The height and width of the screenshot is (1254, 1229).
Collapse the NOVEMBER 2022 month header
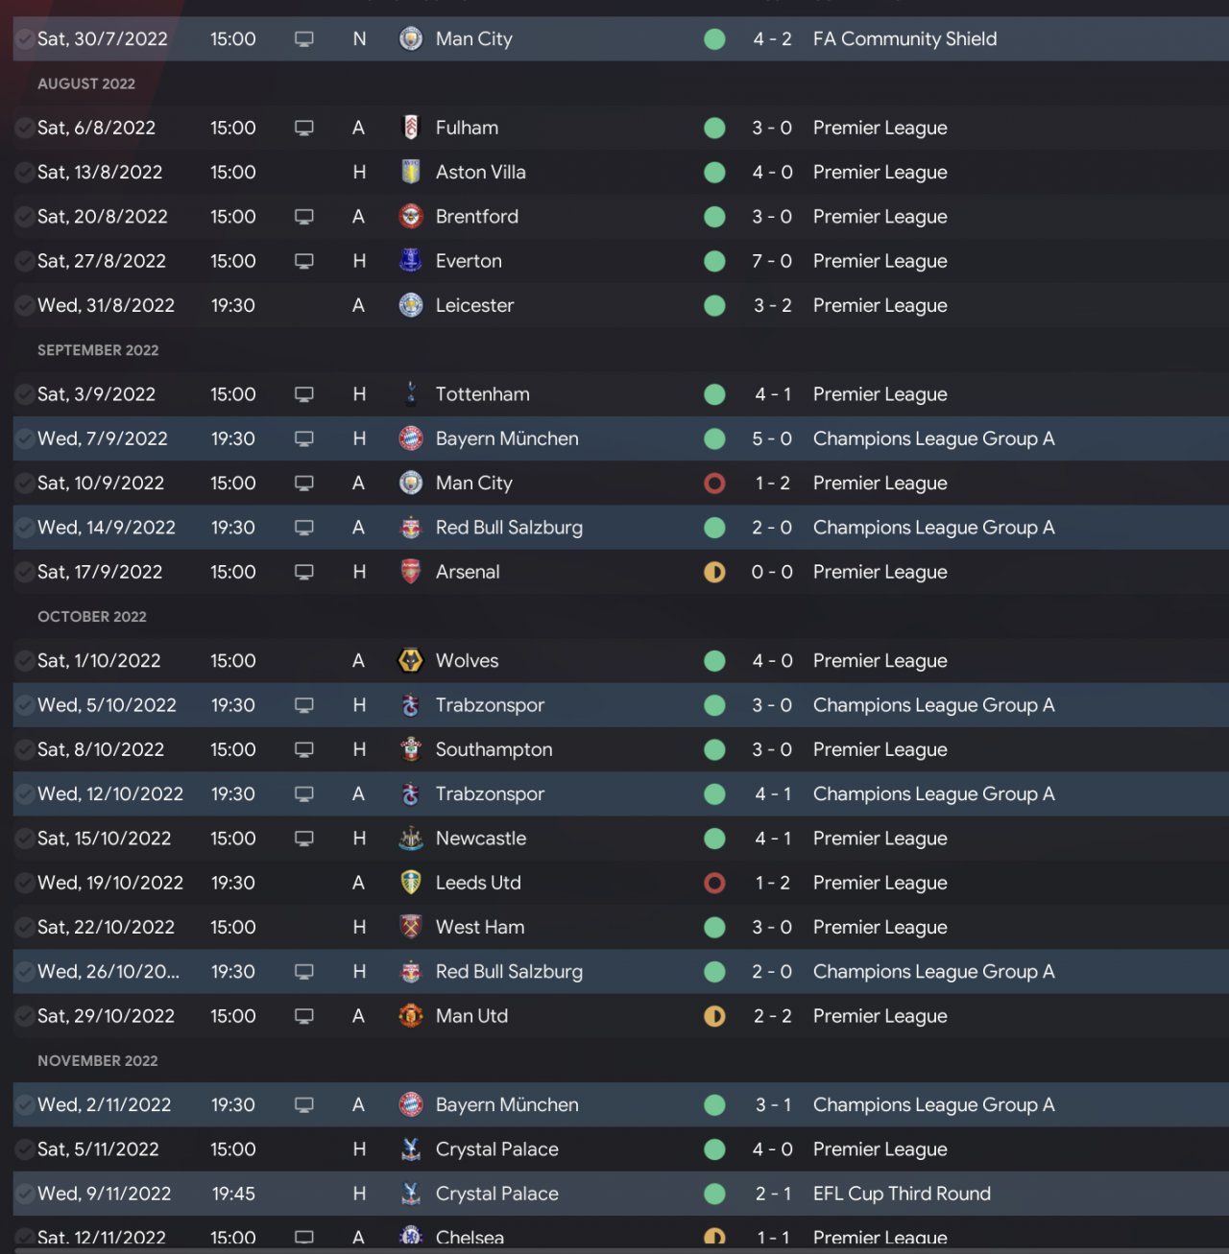click(x=98, y=1061)
